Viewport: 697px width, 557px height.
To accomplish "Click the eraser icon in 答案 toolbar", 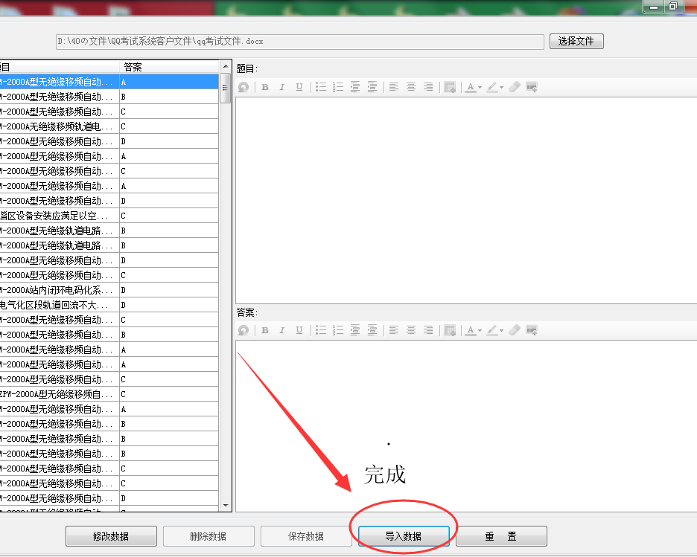I will pyautogui.click(x=515, y=330).
